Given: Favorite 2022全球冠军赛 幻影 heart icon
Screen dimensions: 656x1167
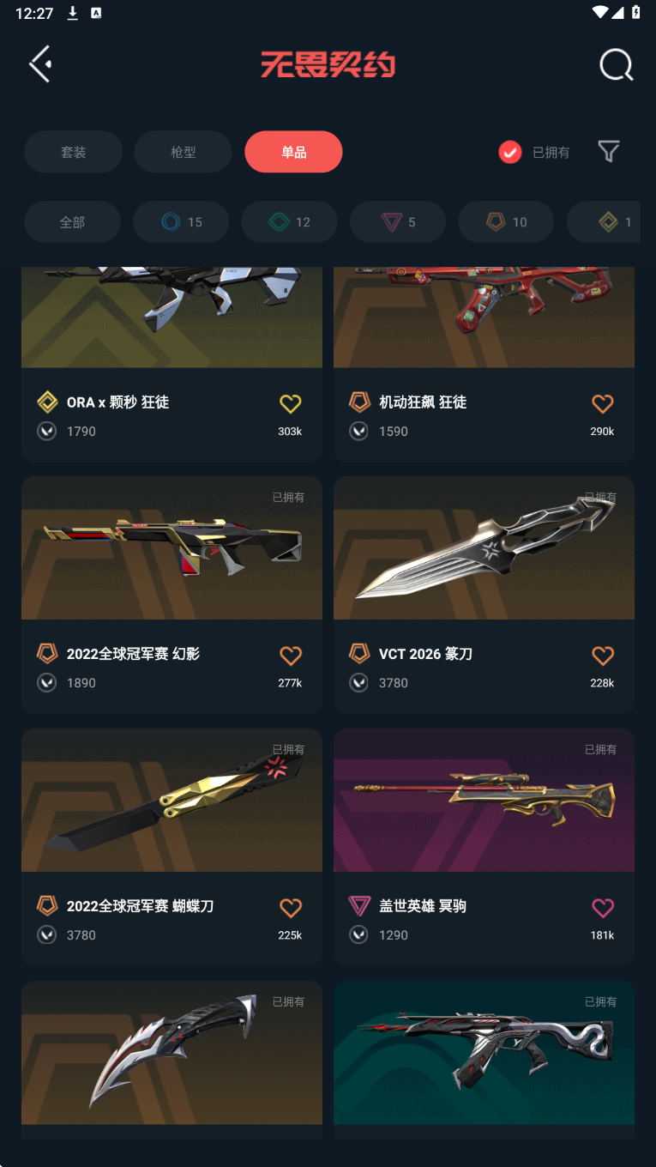Looking at the screenshot, I should pyautogui.click(x=291, y=655).
